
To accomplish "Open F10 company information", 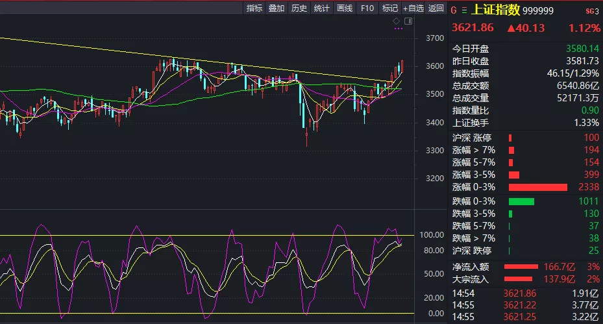I will (367, 8).
